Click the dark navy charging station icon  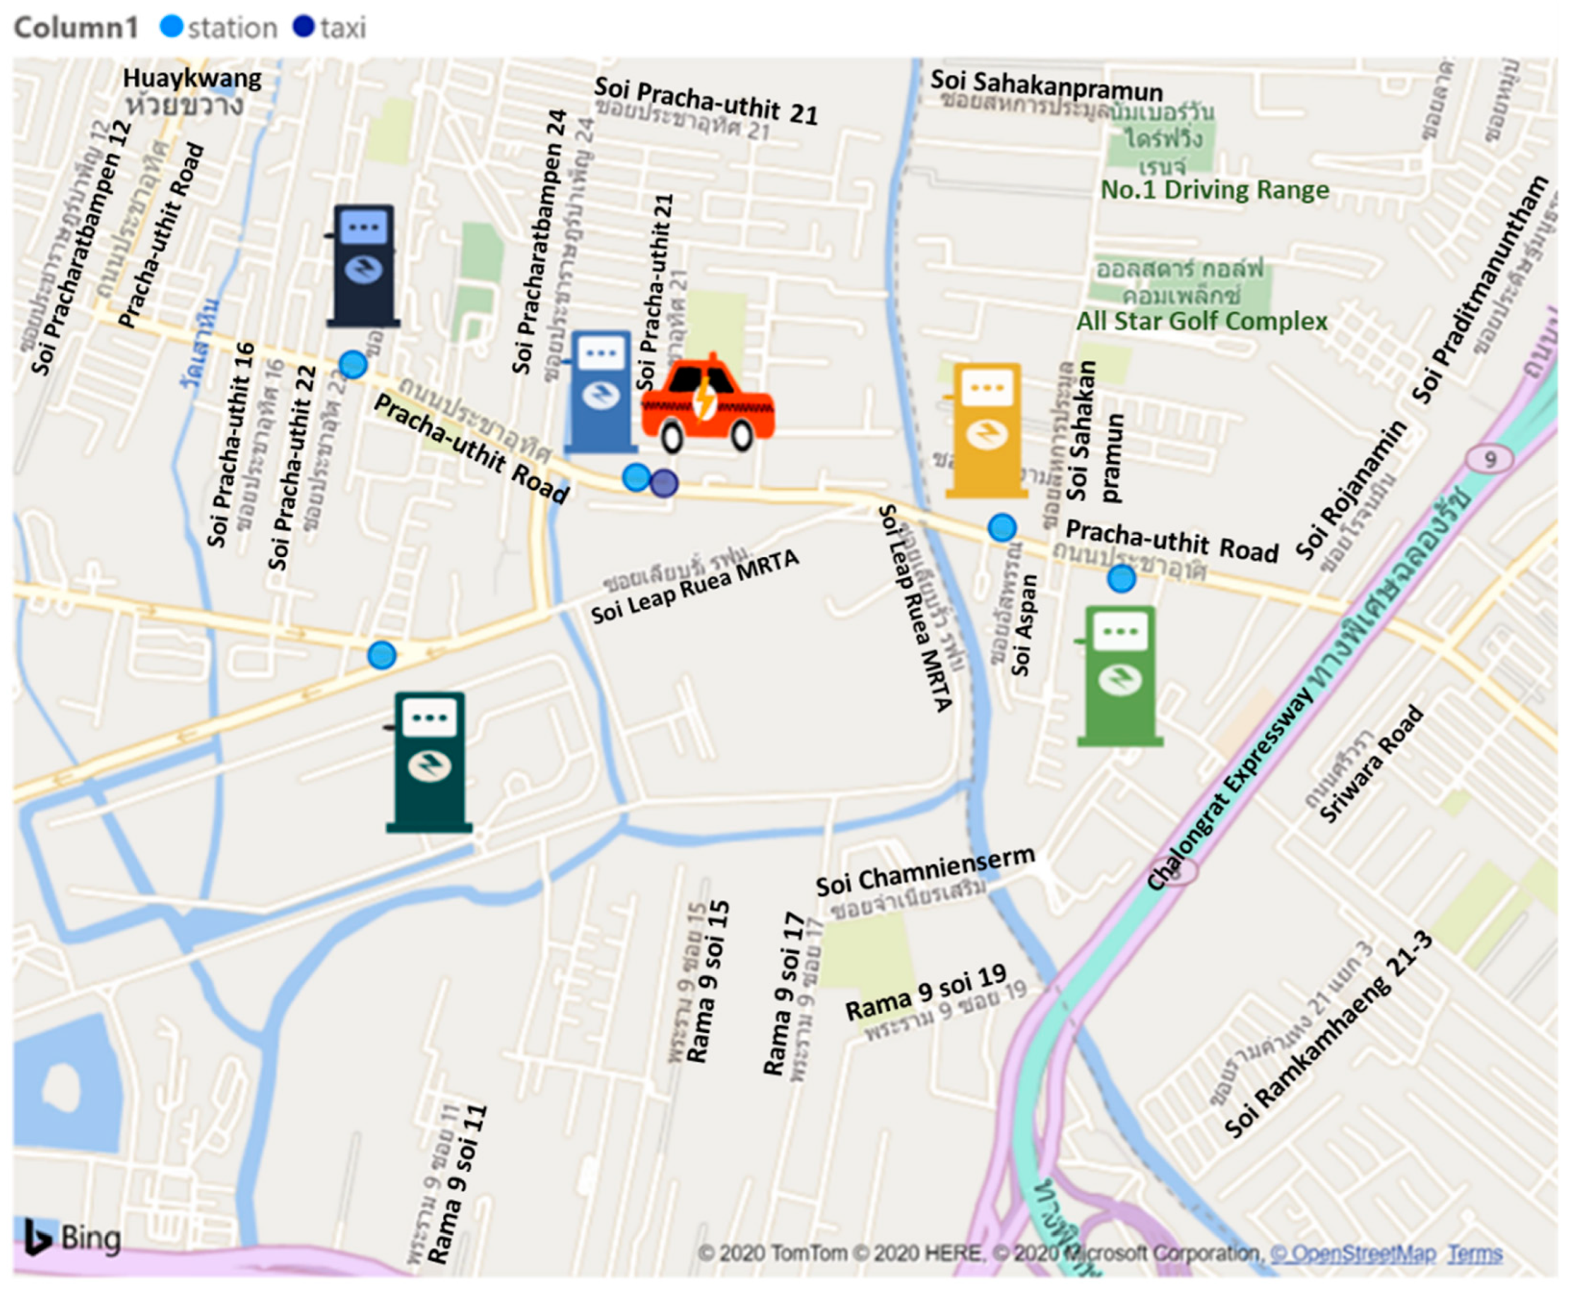pyautogui.click(x=363, y=266)
